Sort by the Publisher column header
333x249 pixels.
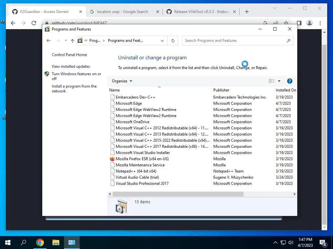[242, 90]
